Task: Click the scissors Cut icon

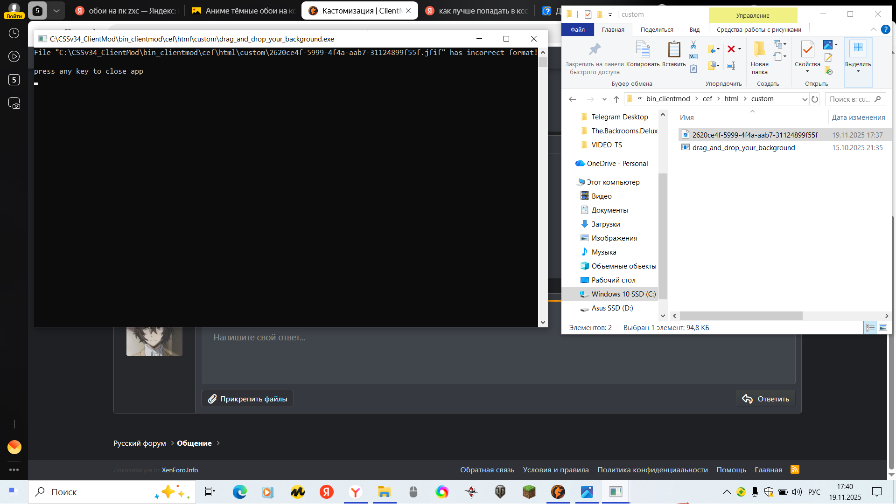Action: tap(693, 45)
